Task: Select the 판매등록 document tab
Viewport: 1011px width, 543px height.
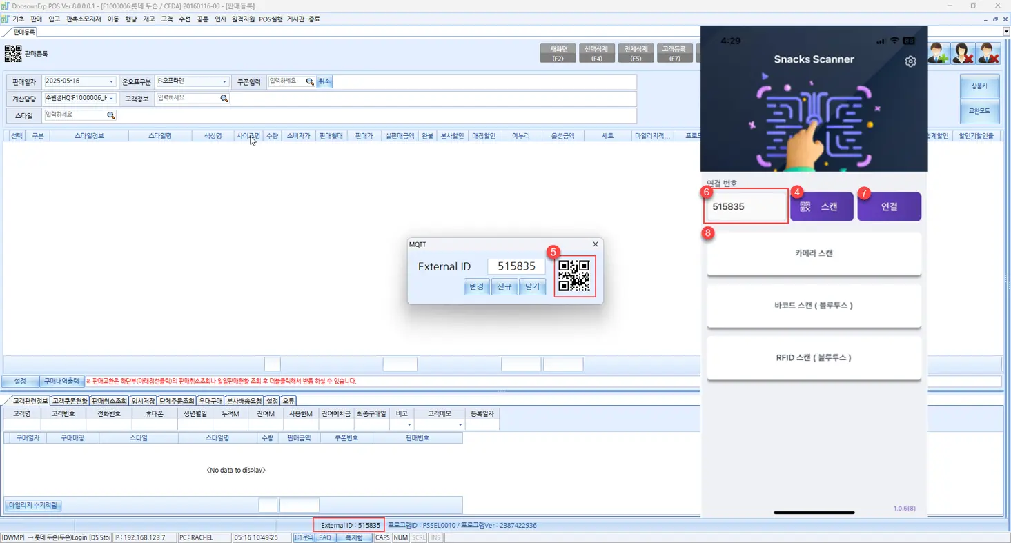Action: [x=23, y=32]
